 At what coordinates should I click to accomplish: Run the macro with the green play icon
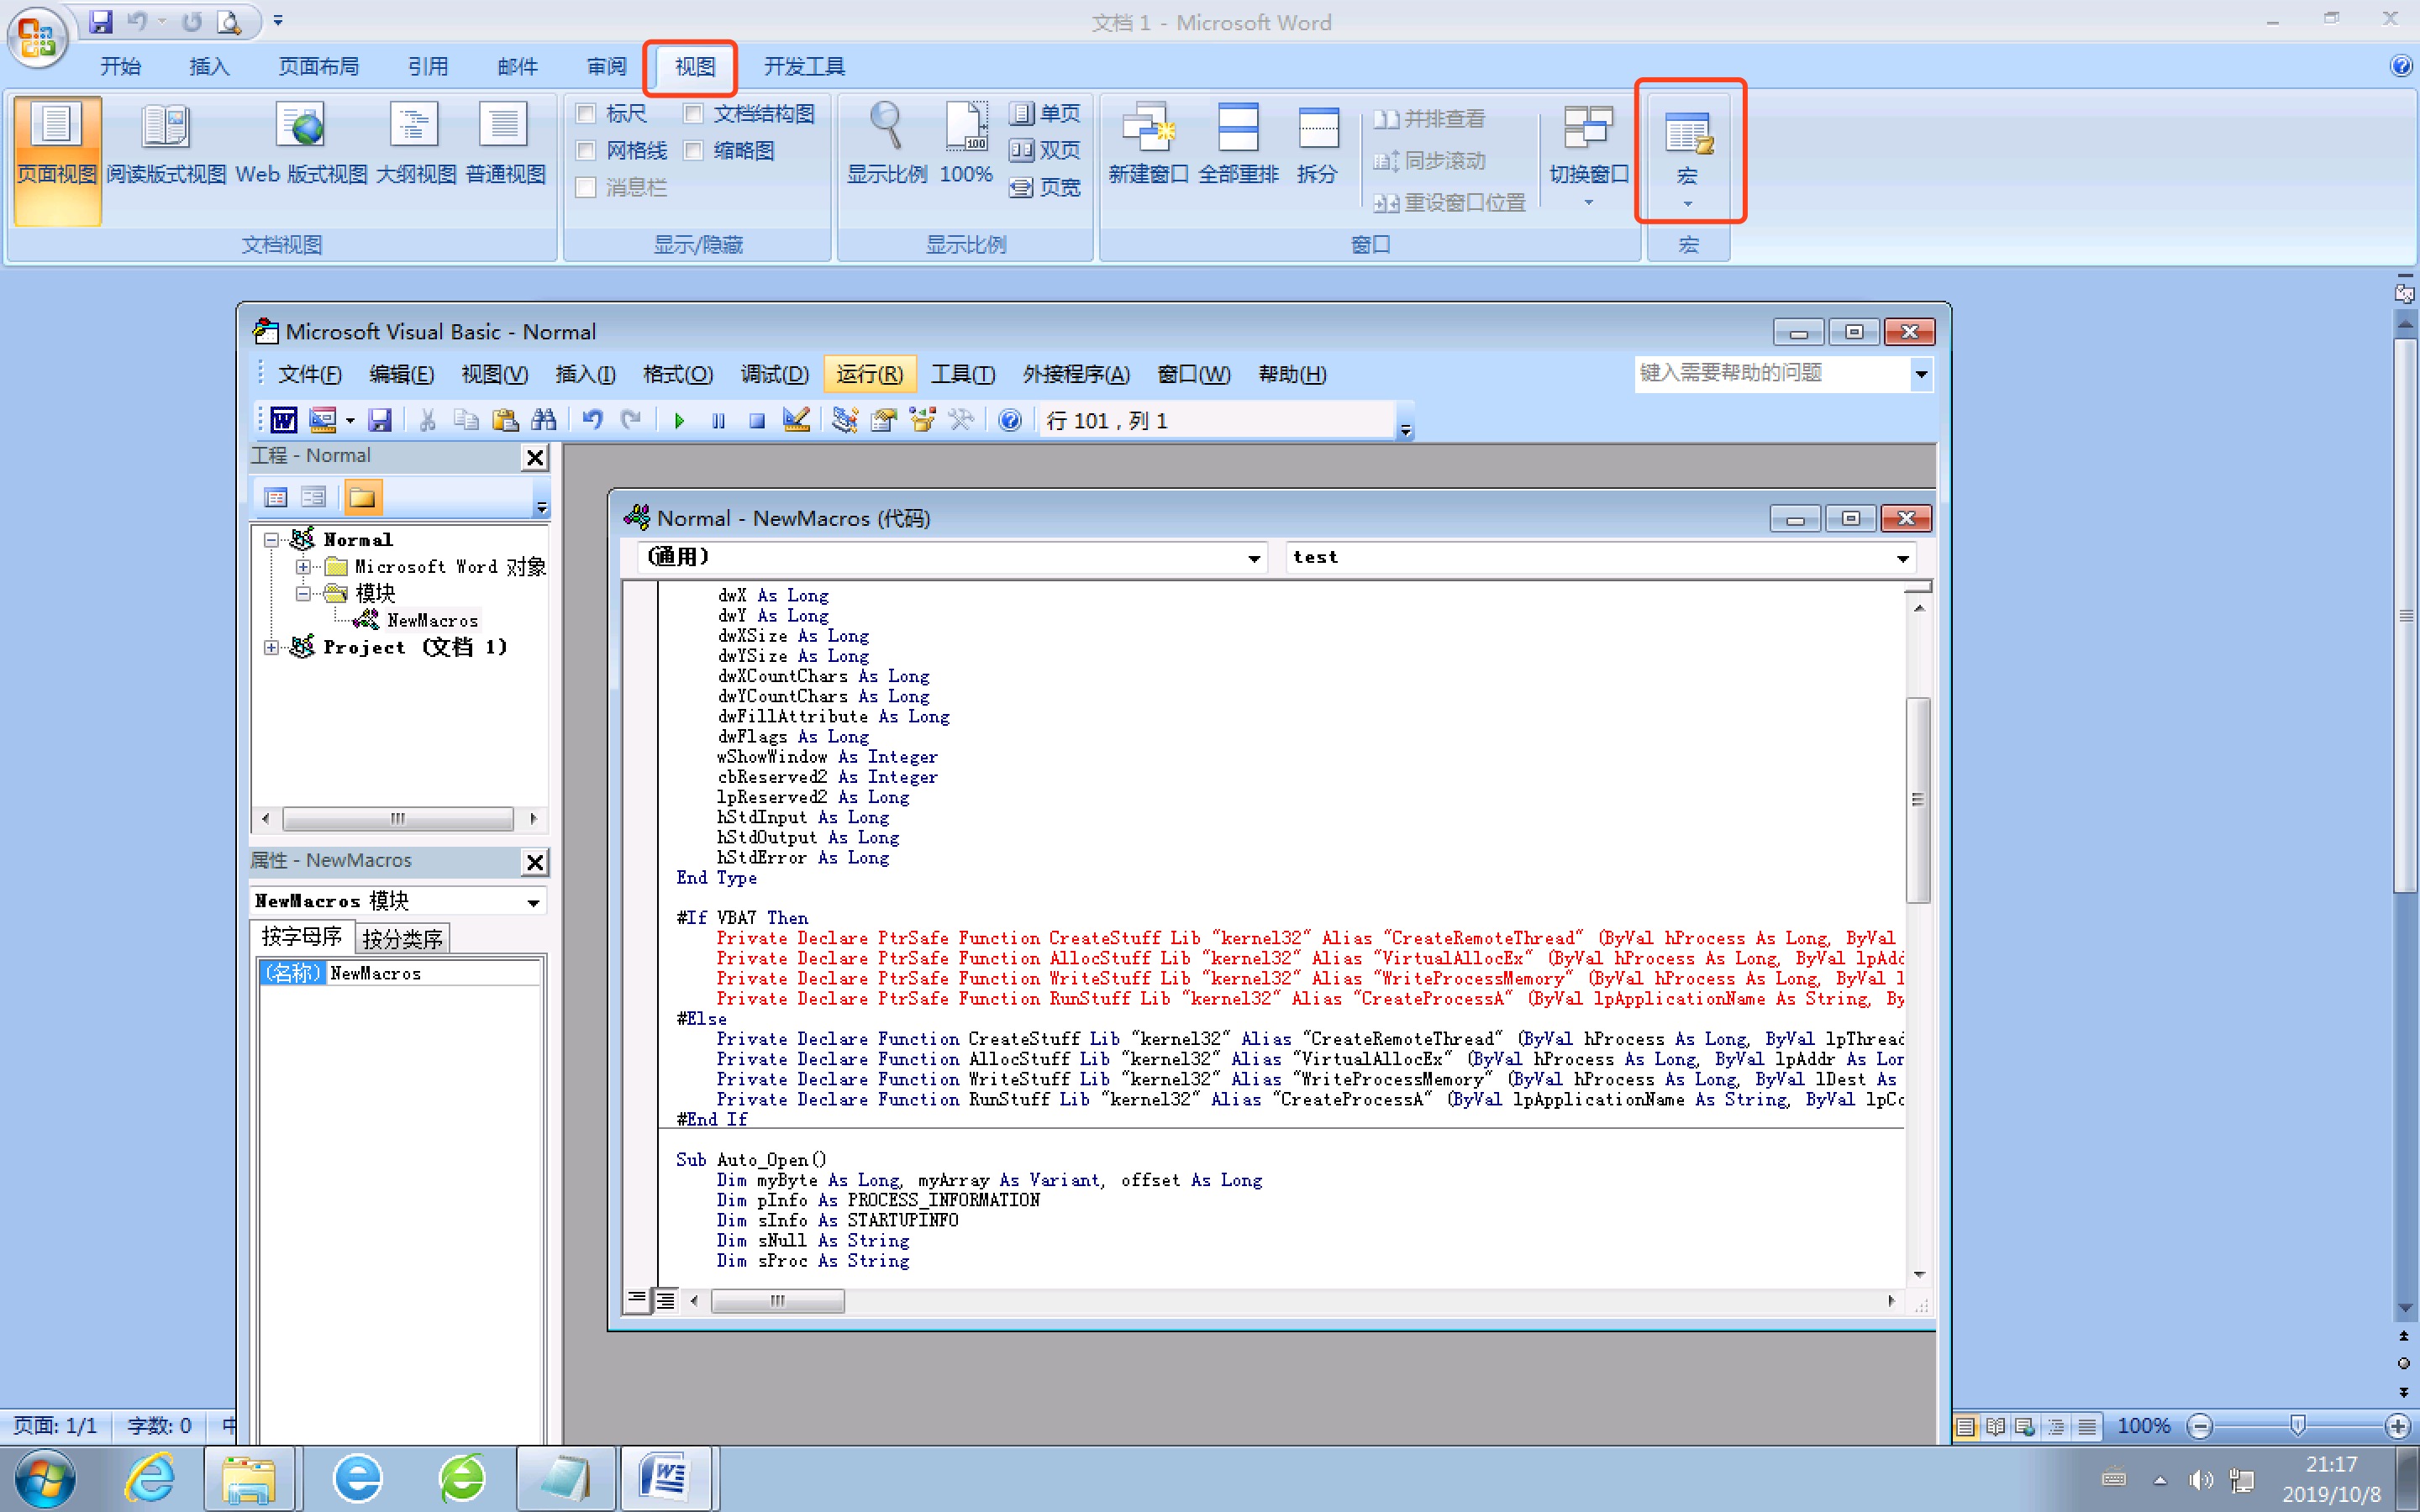pyautogui.click(x=679, y=421)
